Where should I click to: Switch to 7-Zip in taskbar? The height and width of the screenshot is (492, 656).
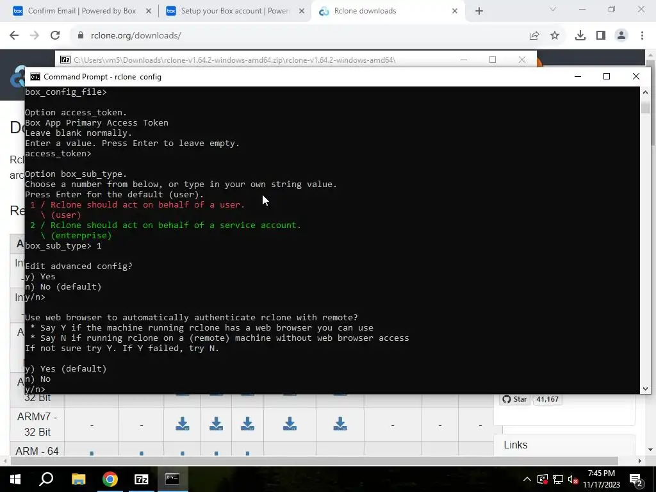pyautogui.click(x=142, y=479)
